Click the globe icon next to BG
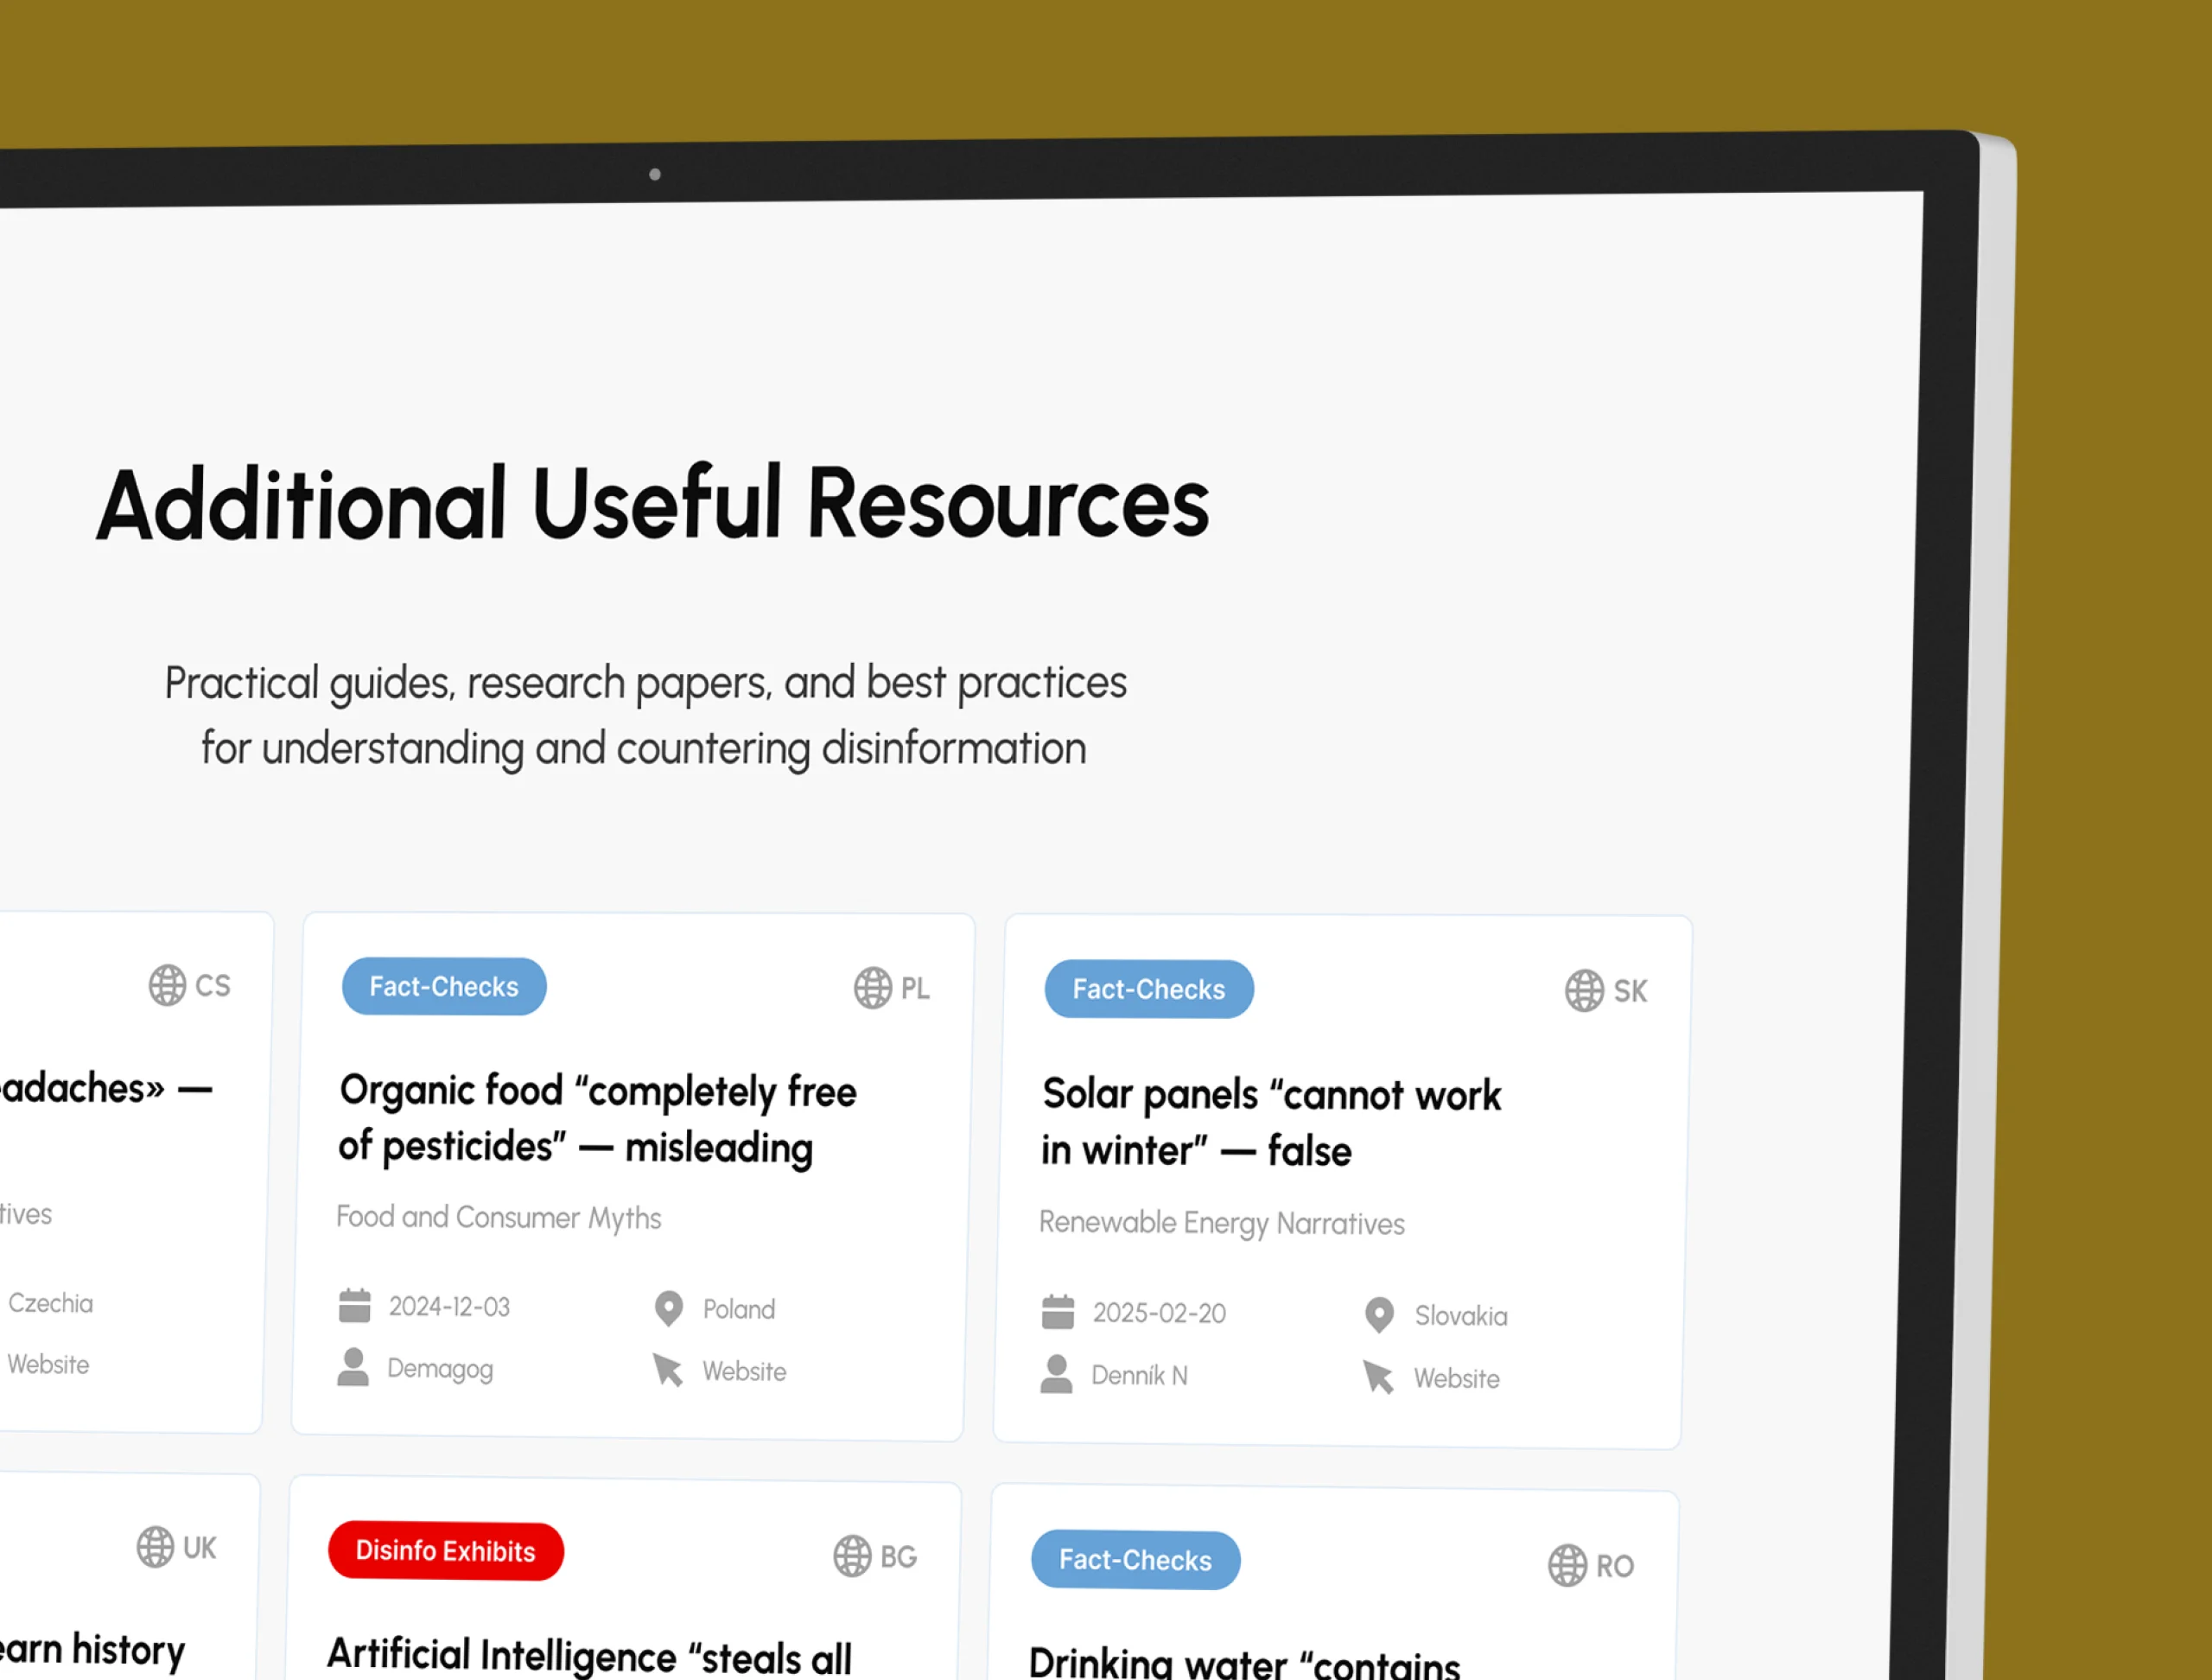The width and height of the screenshot is (2212, 1680). coord(852,1556)
